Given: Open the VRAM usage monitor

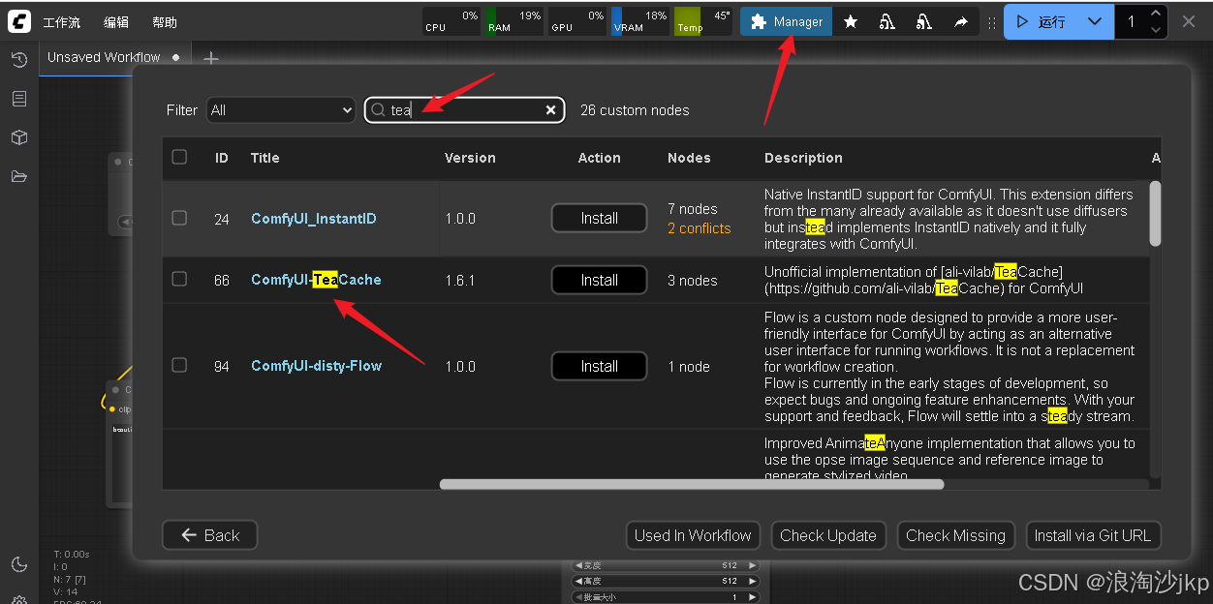Looking at the screenshot, I should (x=639, y=21).
